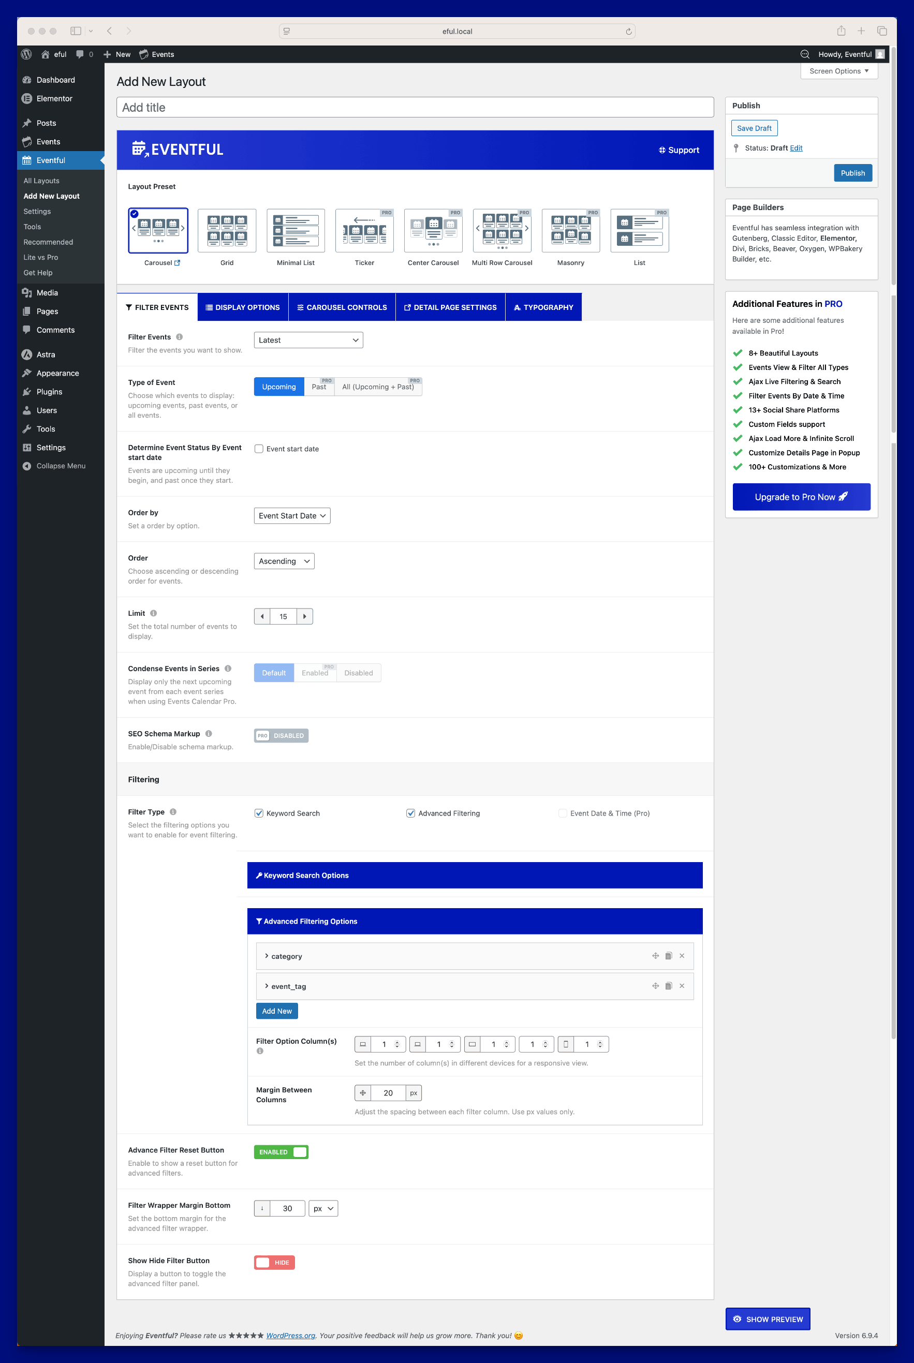Clone the event_tag filter row
This screenshot has height=1363, width=914.
(669, 986)
